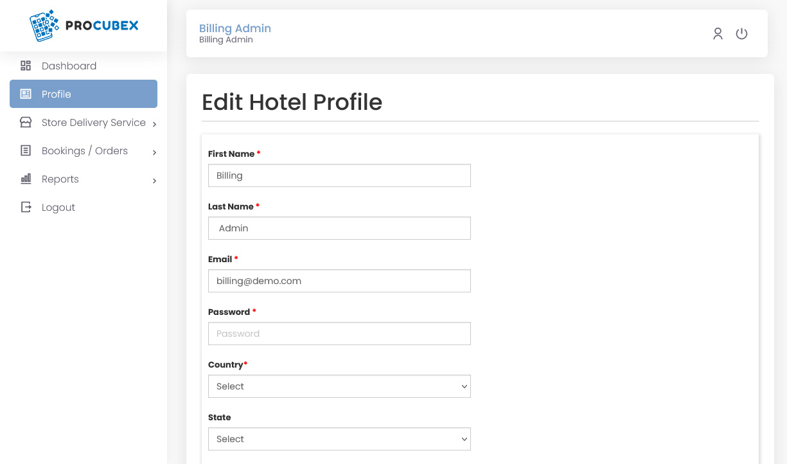
Task: Expand the Bookings / Orders submenu chevron
Action: [154, 152]
